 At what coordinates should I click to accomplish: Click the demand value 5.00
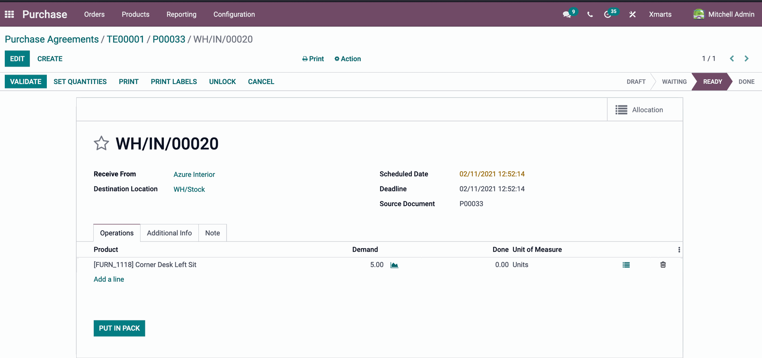click(x=377, y=264)
